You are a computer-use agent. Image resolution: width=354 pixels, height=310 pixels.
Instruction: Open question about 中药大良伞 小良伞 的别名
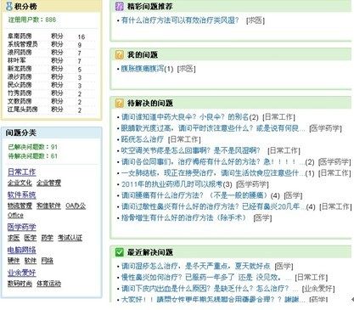point(185,117)
